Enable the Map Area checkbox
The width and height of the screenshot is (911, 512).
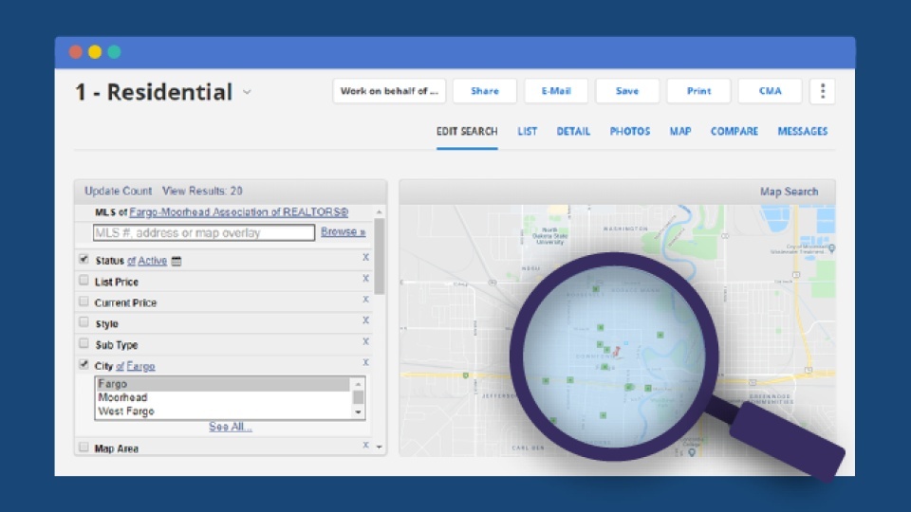tap(84, 447)
